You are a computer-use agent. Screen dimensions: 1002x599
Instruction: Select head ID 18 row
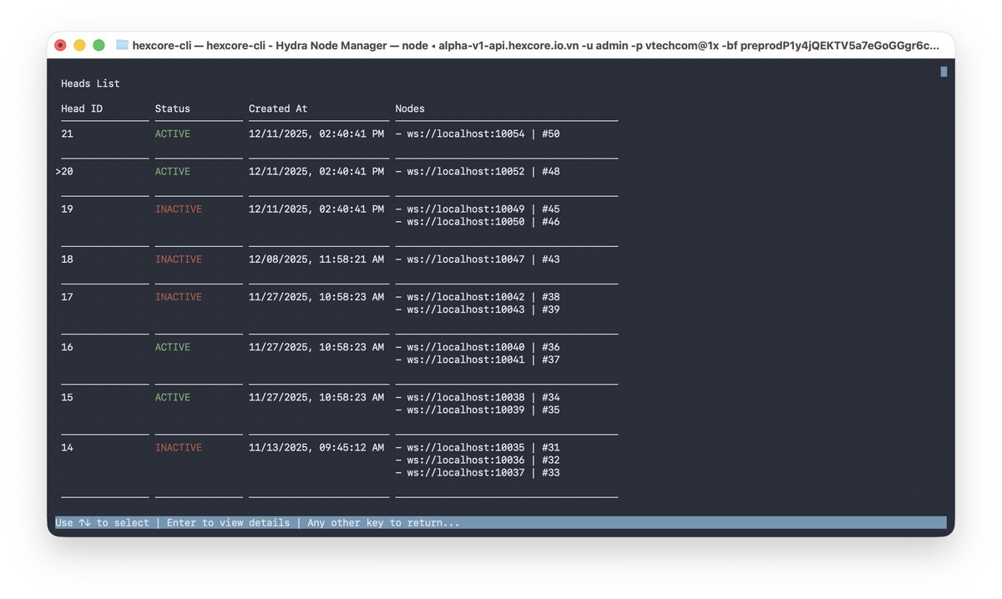pos(339,259)
